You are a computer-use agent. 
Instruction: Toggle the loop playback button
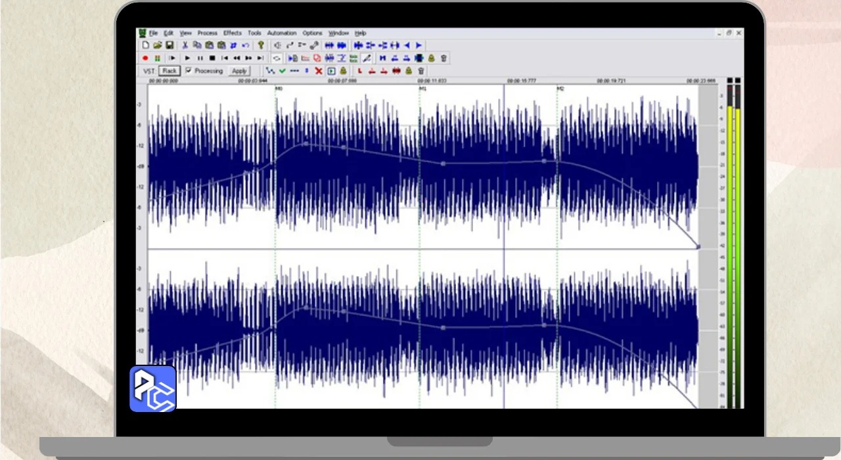coord(277,58)
